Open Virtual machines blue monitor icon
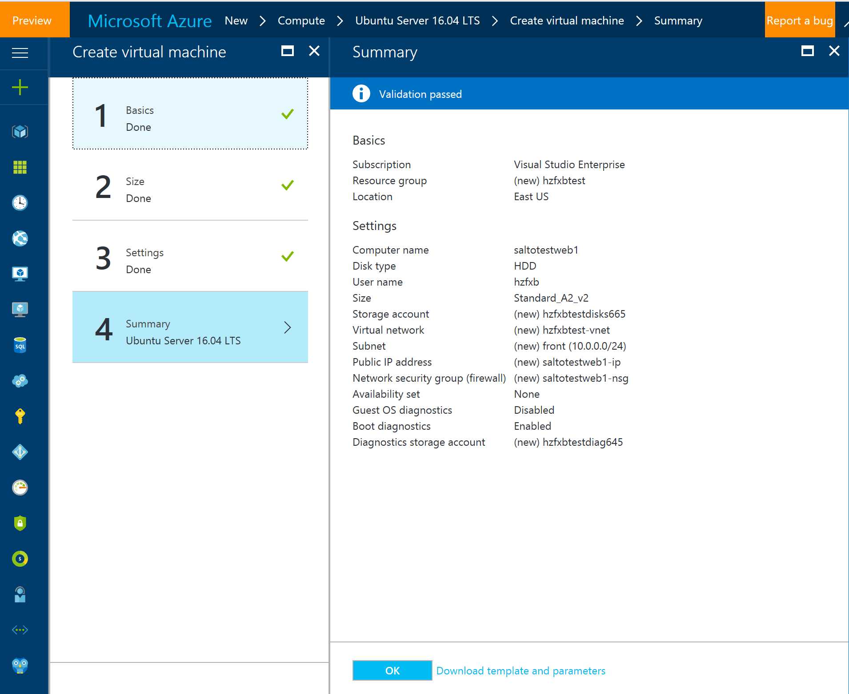Screen dimensions: 849x694 point(20,274)
